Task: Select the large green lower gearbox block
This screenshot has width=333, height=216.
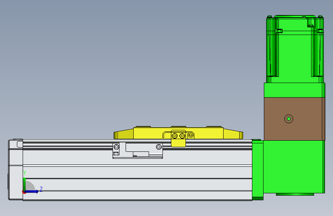Action: (x=294, y=167)
